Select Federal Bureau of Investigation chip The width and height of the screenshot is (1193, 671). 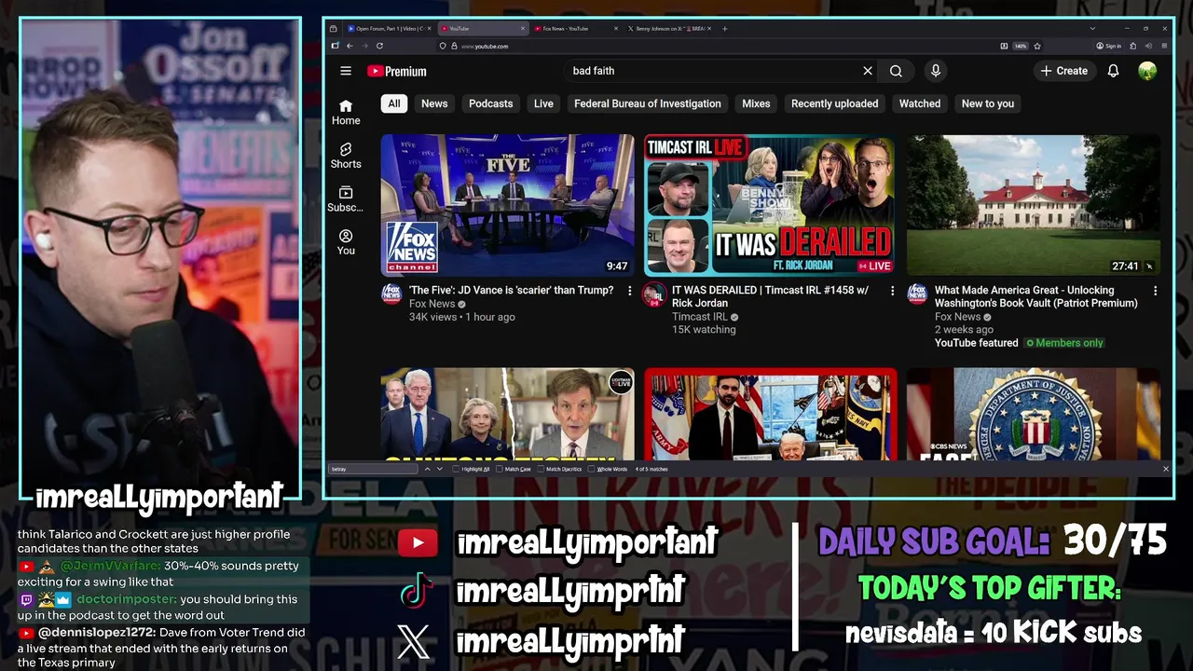tap(648, 103)
